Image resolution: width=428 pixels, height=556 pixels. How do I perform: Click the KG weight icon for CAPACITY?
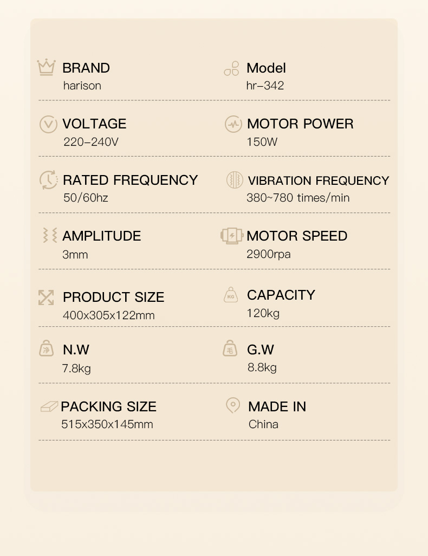[x=231, y=295]
